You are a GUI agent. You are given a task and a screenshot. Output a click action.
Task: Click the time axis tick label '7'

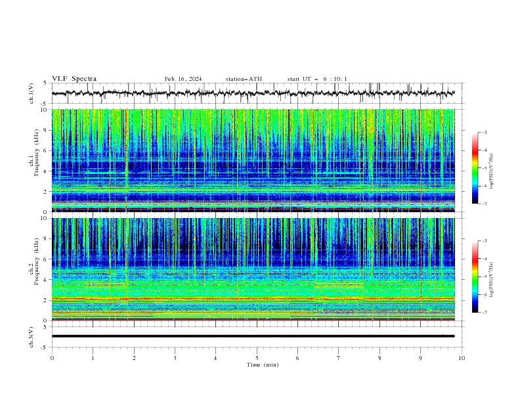[x=339, y=358]
